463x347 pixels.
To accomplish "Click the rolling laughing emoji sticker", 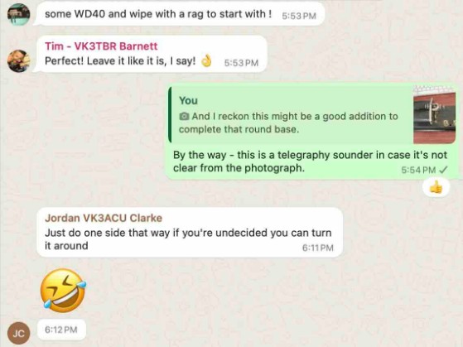I will [x=63, y=291].
